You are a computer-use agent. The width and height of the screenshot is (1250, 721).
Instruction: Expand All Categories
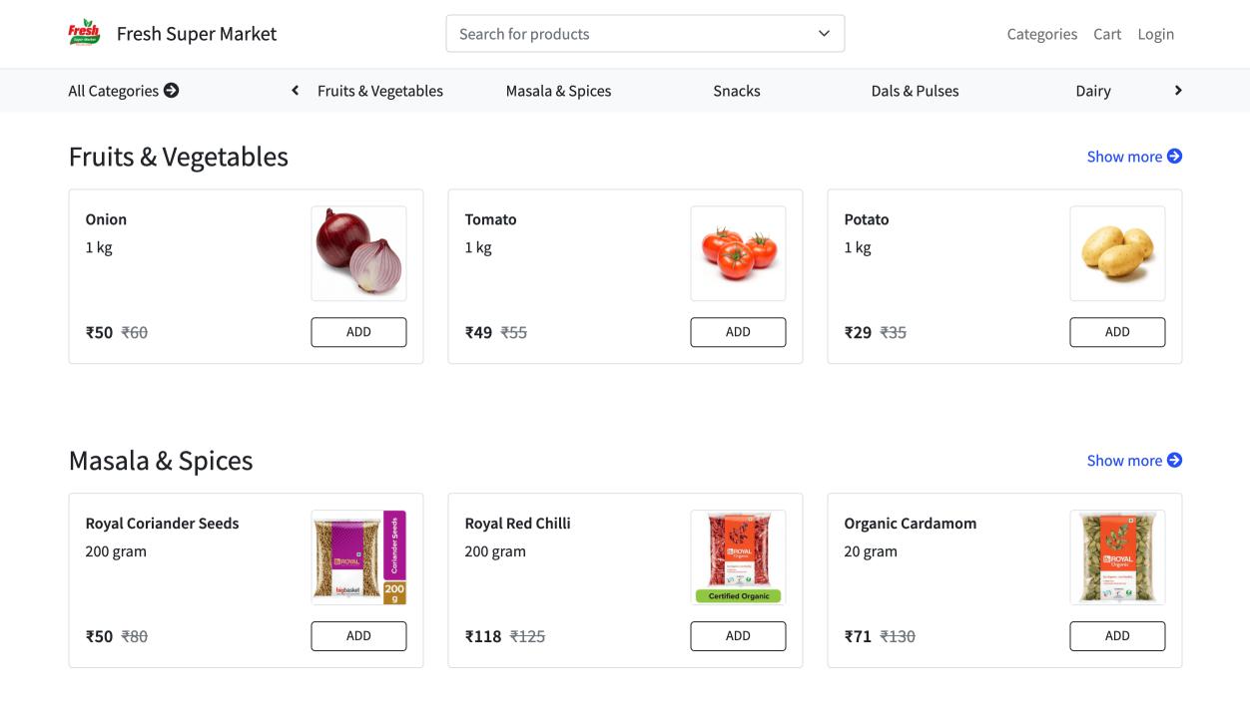(x=115, y=90)
